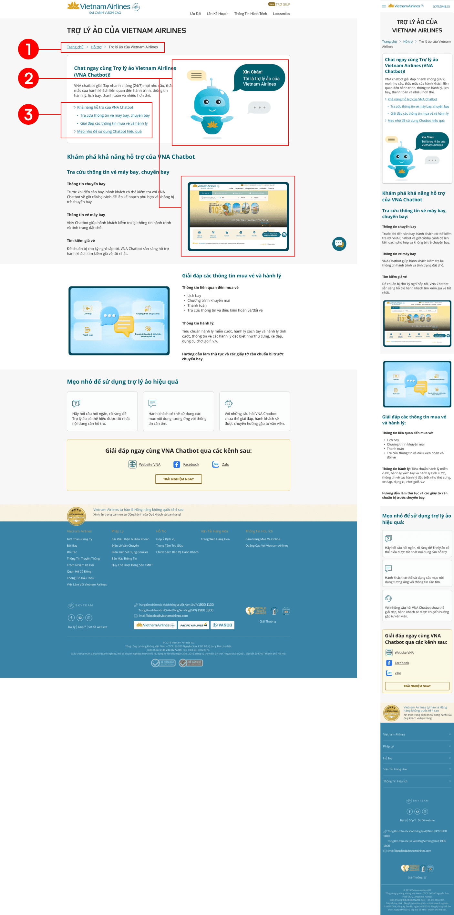Image resolution: width=454 pixels, height=915 pixels.
Task: Click 'Hỗ trợ' breadcrumb on mobile layout
Action: [408, 42]
